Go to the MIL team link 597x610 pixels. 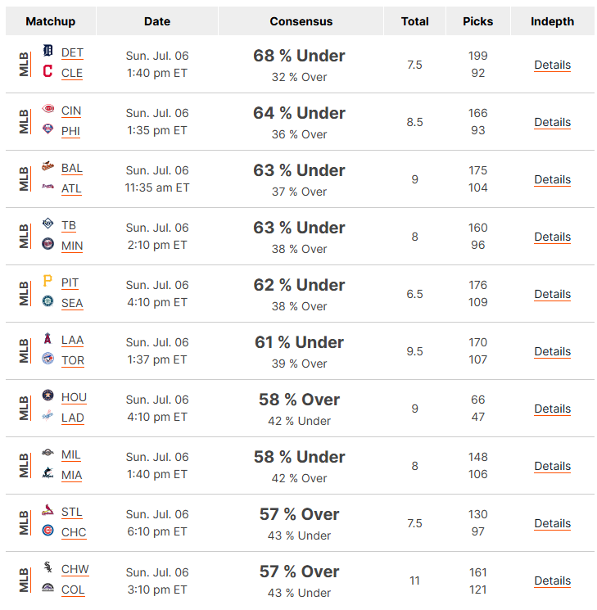pos(70,454)
